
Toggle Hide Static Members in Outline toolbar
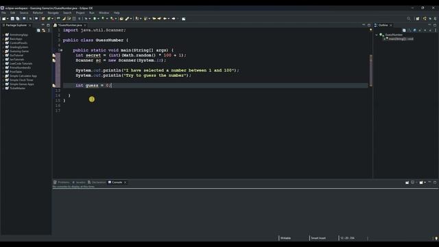[x=420, y=30]
